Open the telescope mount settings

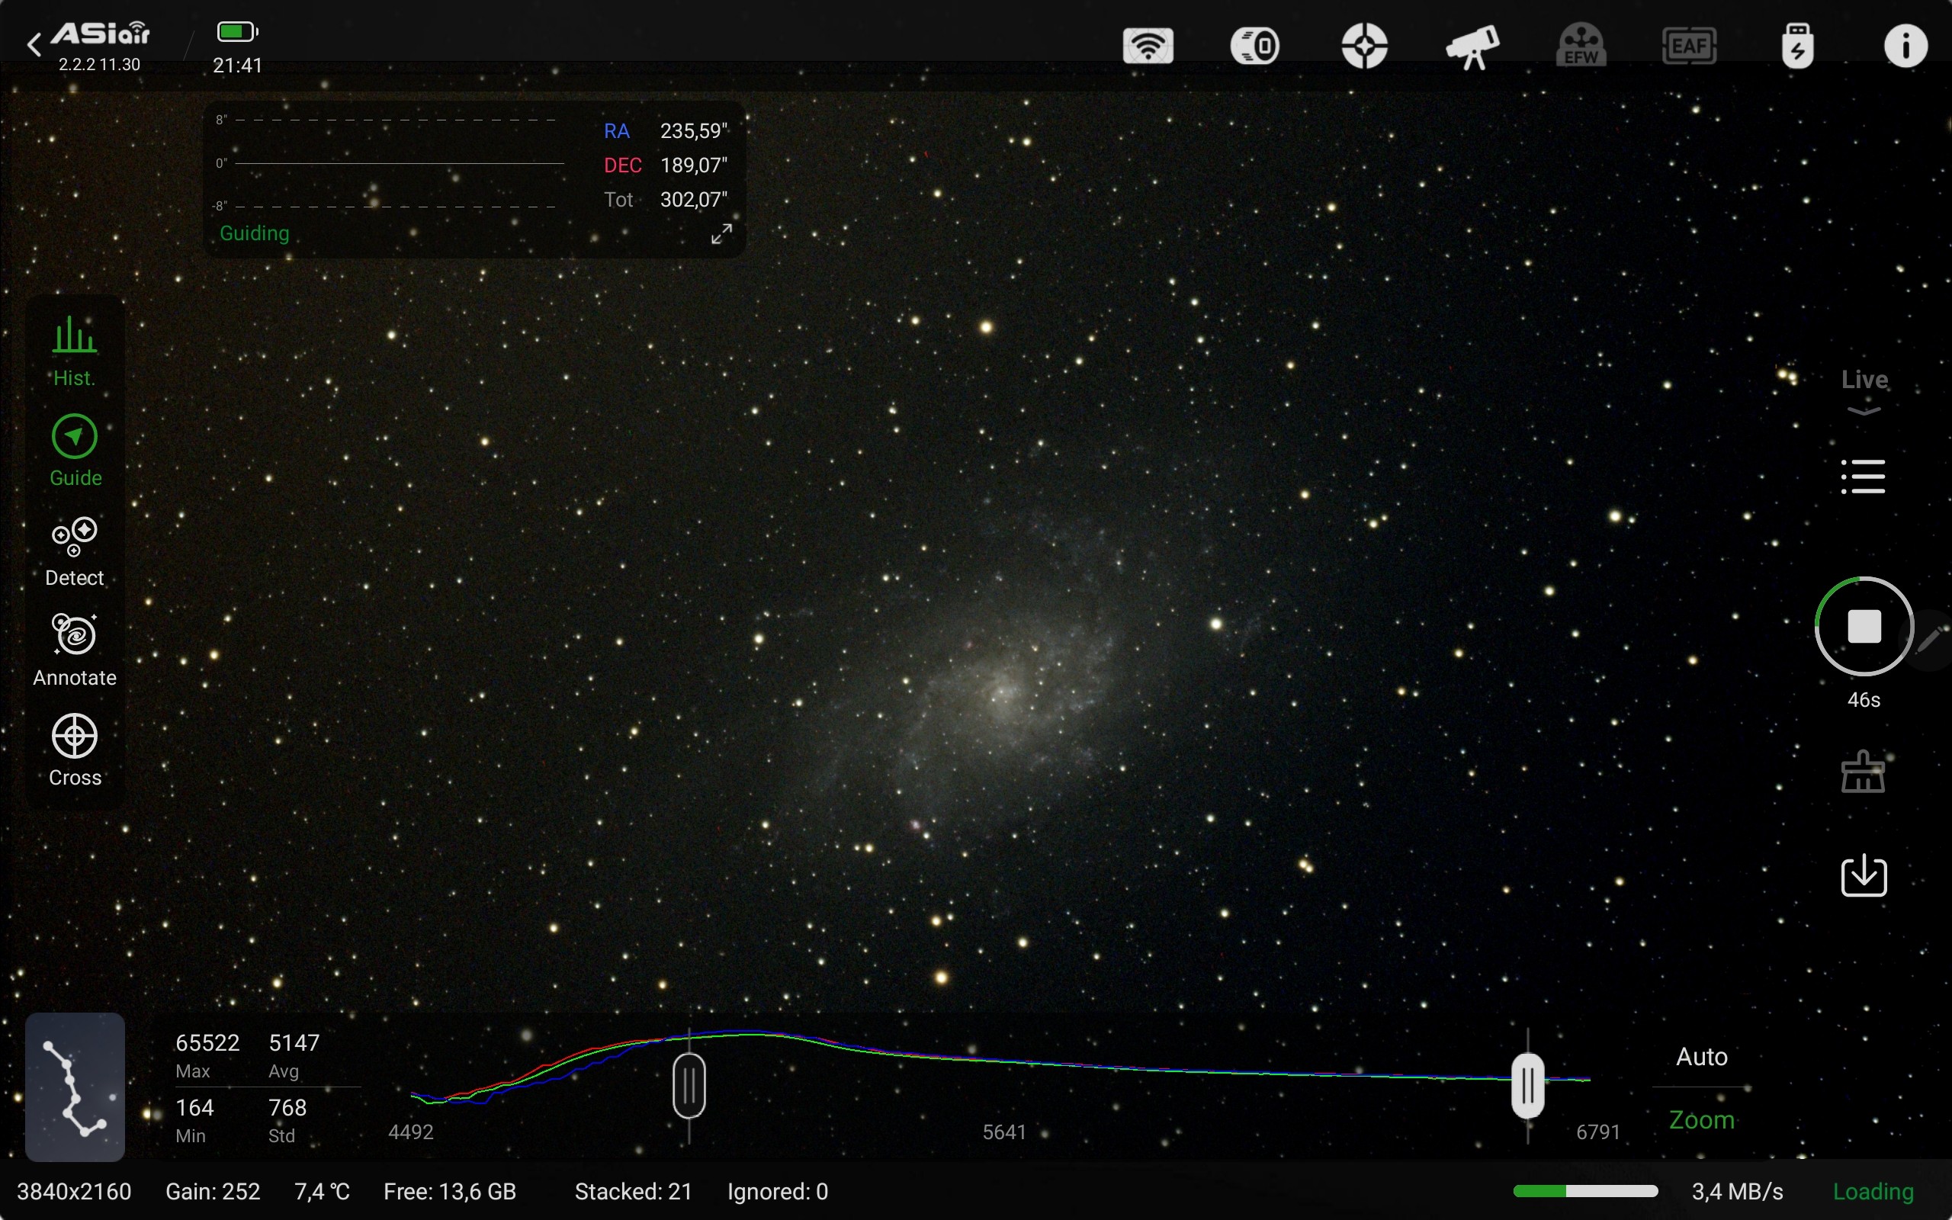coord(1472,46)
